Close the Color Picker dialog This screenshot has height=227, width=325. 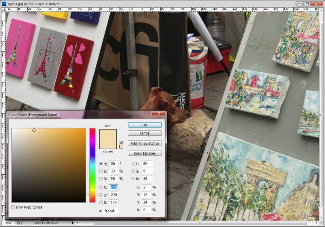tap(159, 113)
